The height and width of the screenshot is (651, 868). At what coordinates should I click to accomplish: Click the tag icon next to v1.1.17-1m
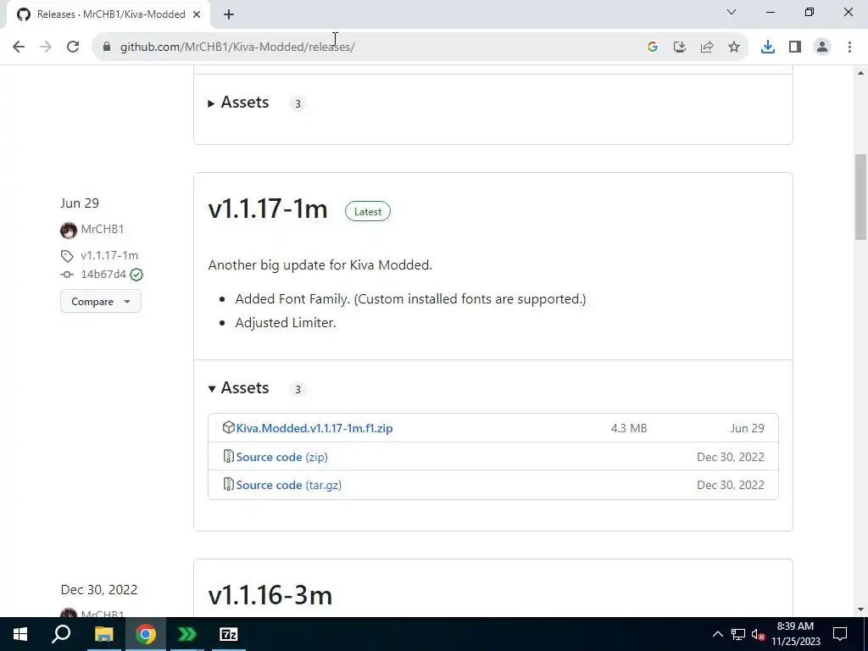click(67, 256)
